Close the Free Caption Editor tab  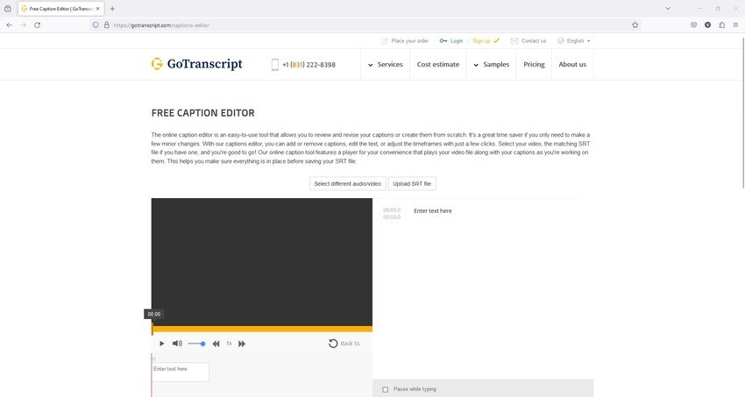point(98,9)
